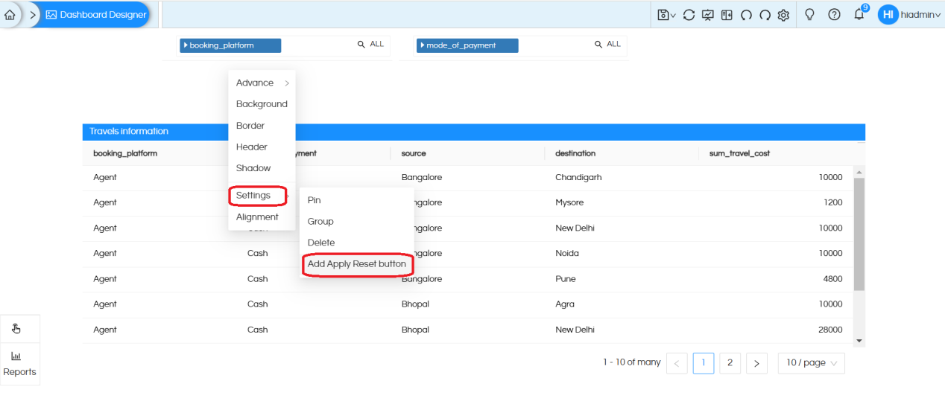The image size is (945, 407).
Task: Open notifications bell with 9 badge
Action: tap(860, 13)
